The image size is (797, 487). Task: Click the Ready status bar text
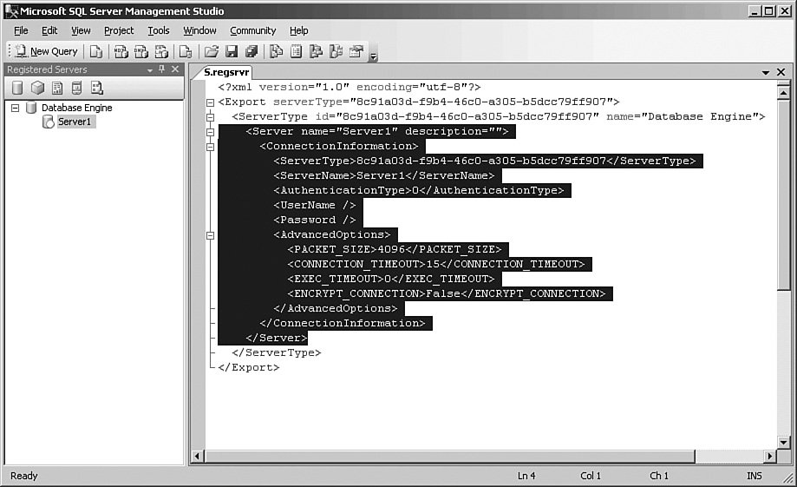pyautogui.click(x=24, y=476)
